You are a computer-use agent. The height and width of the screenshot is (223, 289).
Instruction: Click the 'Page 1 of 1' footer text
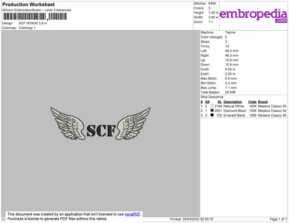[278, 219]
